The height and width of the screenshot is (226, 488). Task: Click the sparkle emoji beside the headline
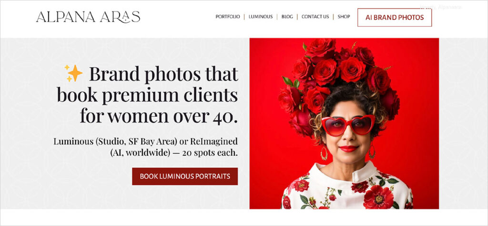click(x=73, y=73)
